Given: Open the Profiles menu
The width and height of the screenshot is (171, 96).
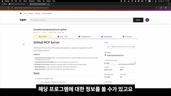Looking at the screenshot, I should [39, 1].
